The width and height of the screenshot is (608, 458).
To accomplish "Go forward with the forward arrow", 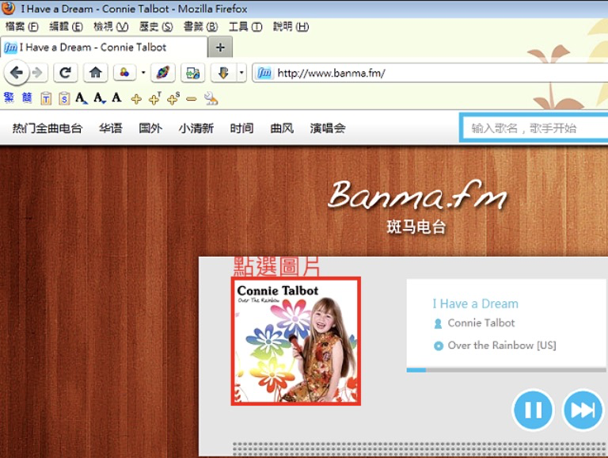I will point(38,73).
